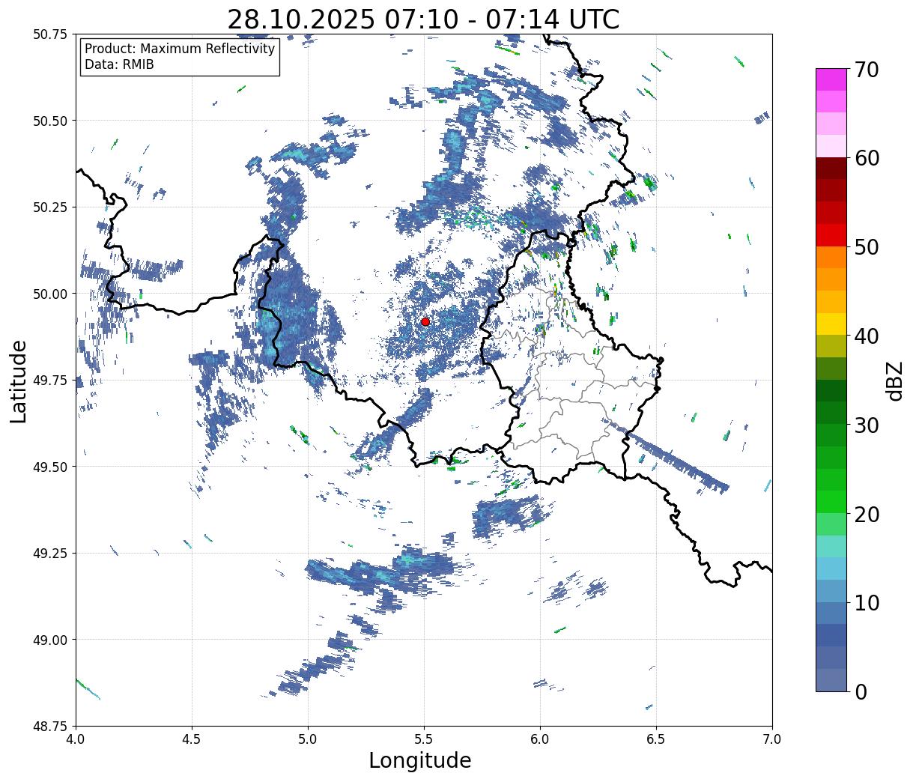Click the latitude tick label 50.75
913x779 pixels.
(49, 34)
